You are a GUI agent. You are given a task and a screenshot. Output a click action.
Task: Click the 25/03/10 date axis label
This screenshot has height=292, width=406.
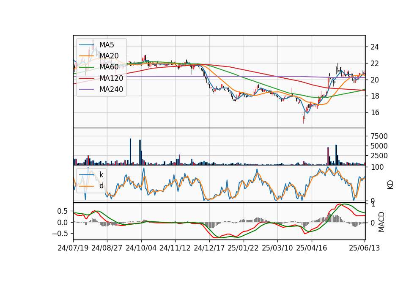[277, 248]
